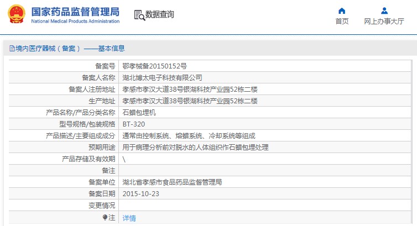Image resolution: width=417 pixels, height=226 pixels.
Task: Click the 变更情况 label
Action: [x=102, y=206]
